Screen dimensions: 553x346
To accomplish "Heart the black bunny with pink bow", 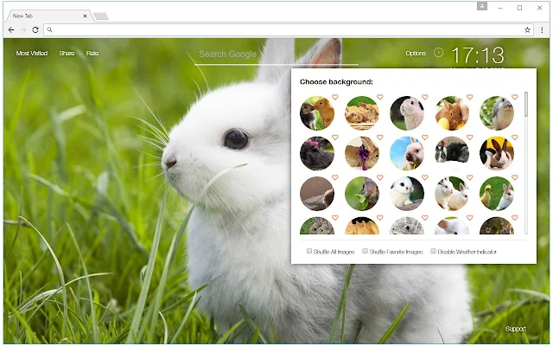I will (334, 137).
